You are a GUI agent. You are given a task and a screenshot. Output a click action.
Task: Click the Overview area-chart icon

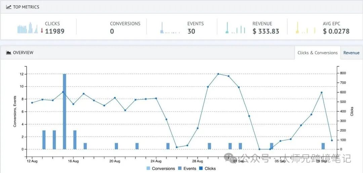point(8,53)
